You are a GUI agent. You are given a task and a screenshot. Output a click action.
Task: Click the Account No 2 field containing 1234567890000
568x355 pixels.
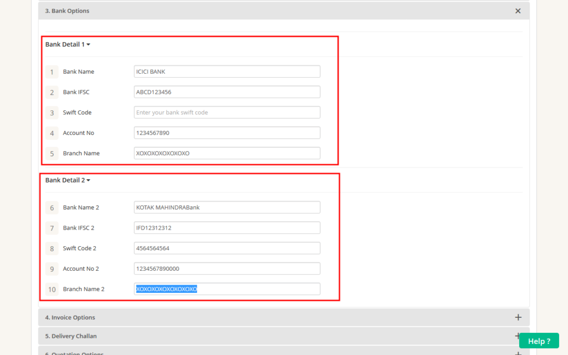pos(226,268)
